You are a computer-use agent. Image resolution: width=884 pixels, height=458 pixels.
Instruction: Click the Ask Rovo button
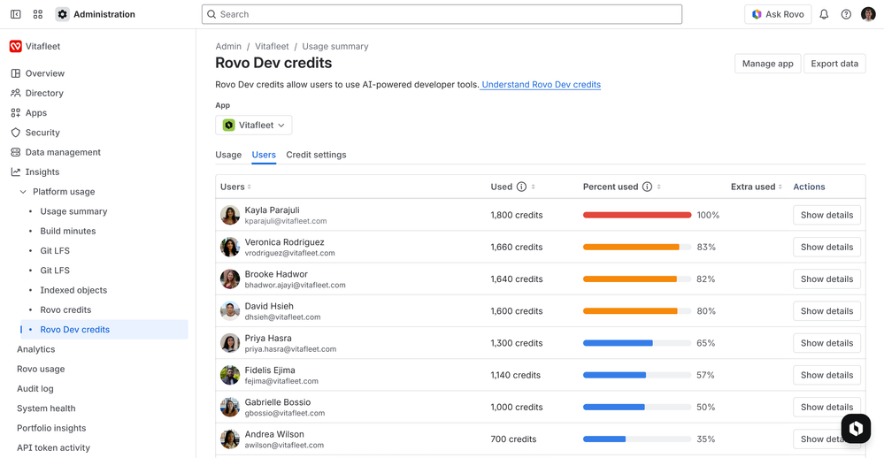coord(778,14)
